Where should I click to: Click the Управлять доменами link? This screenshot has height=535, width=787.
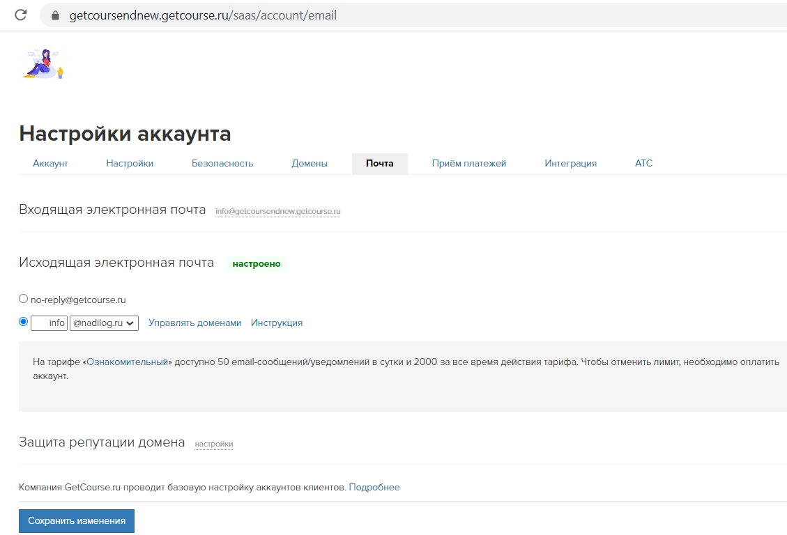coord(194,323)
